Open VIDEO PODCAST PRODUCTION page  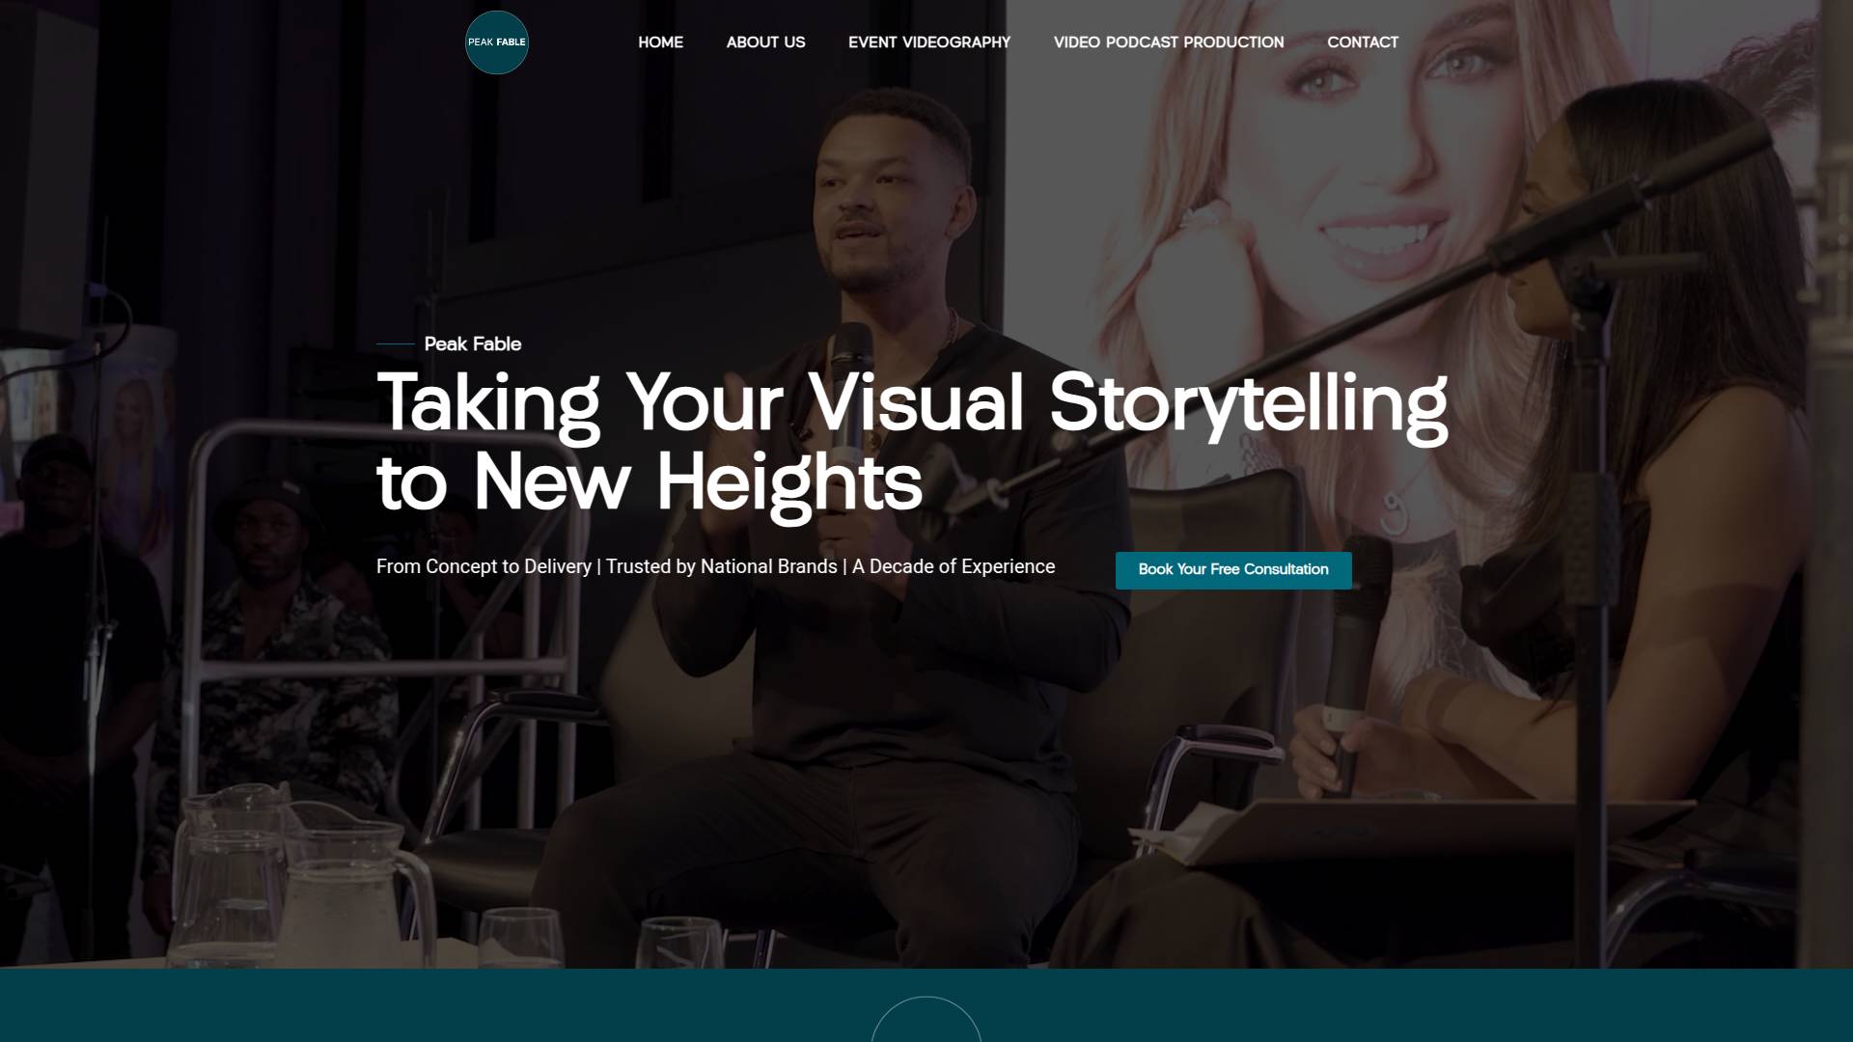coord(1168,42)
